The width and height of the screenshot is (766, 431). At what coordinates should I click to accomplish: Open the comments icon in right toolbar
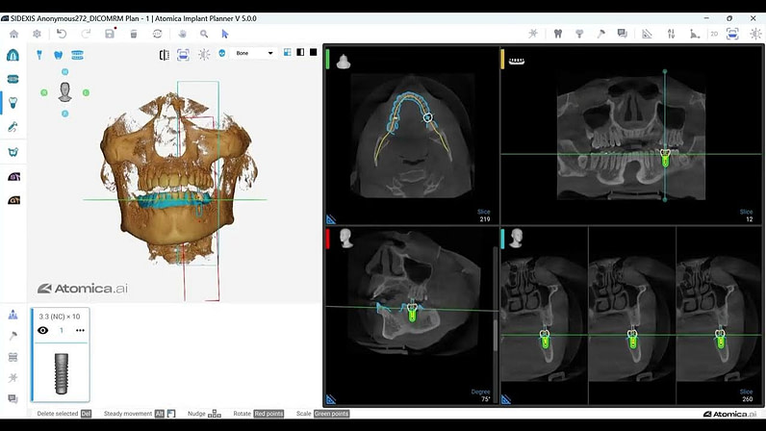(x=623, y=34)
